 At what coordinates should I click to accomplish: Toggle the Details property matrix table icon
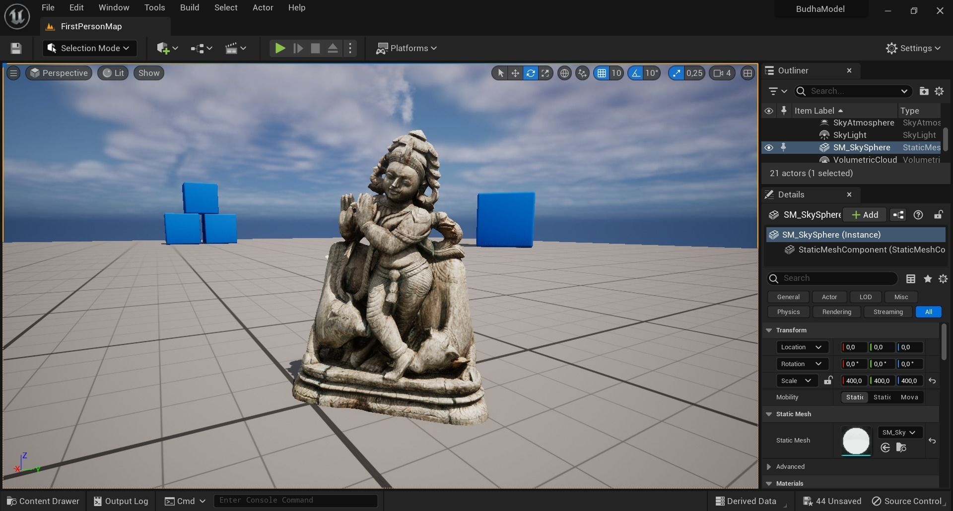coord(911,279)
